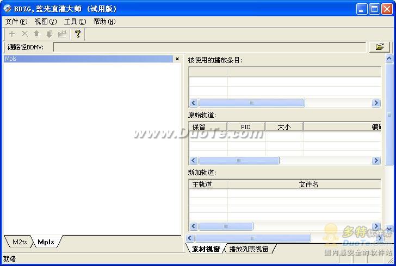Maximize the BDZG window
Viewport: 396px width, 266px height.
click(374, 9)
